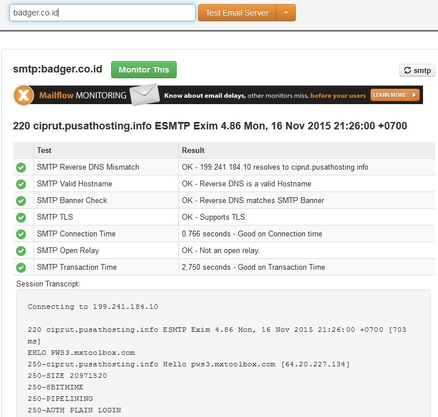This screenshot has height=417, width=438.
Task: Click transcript line '250-SIZE 20971520'
Action: [67, 376]
